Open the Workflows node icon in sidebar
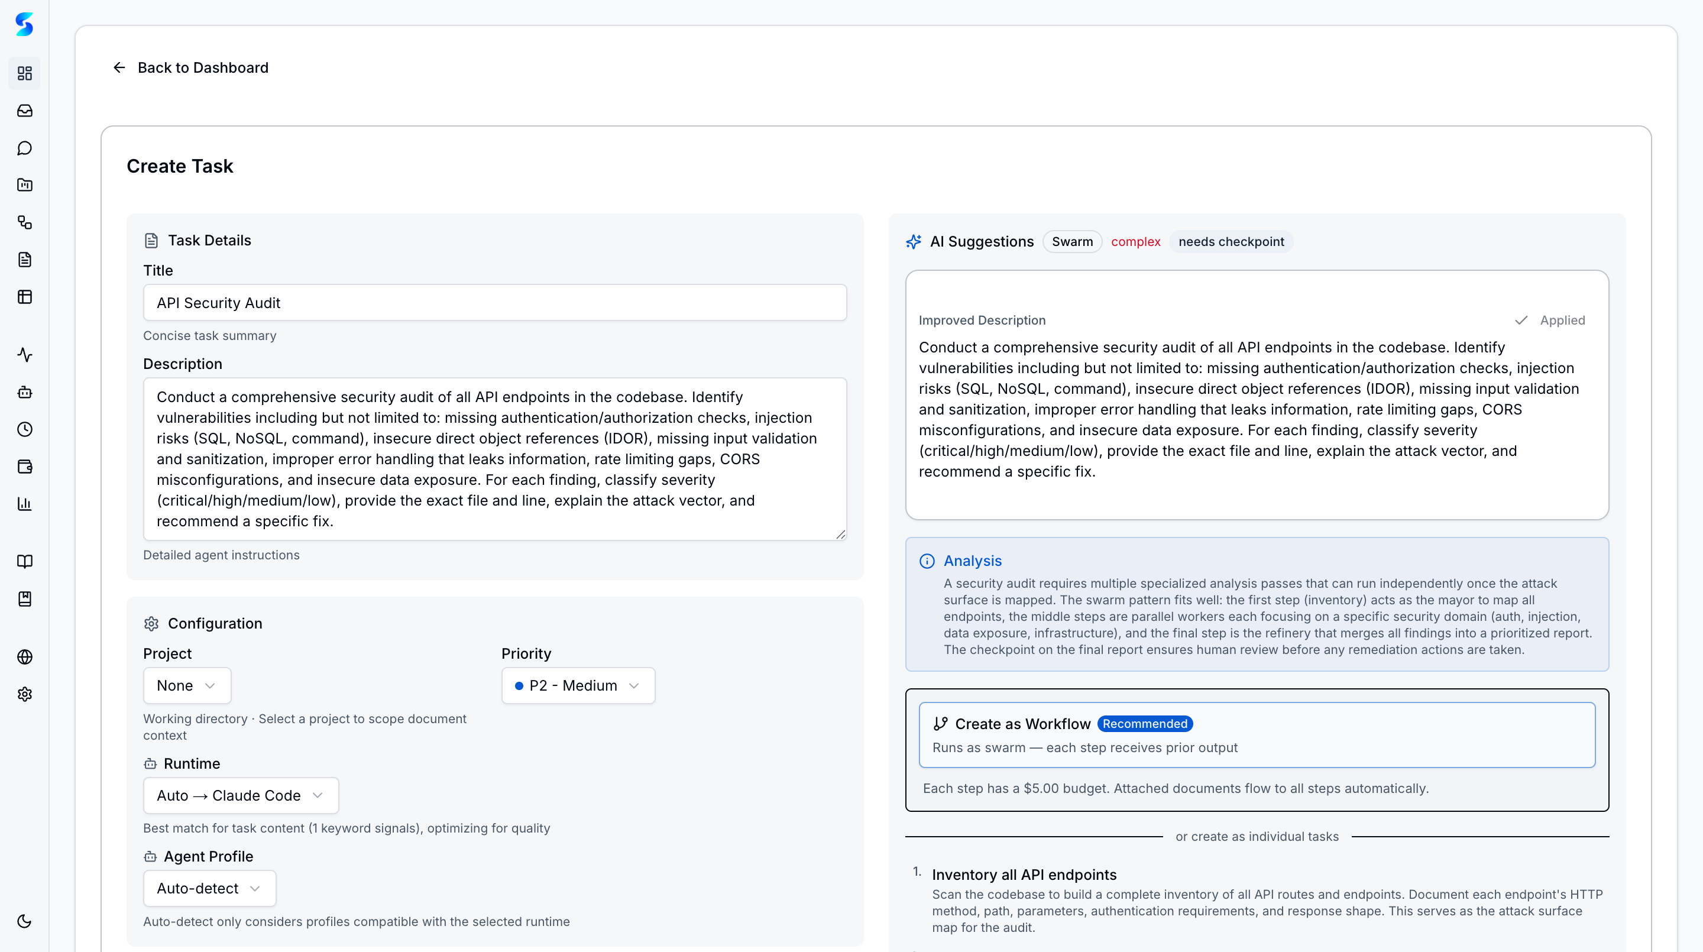Screen dimensions: 1703x952 click(x=24, y=223)
